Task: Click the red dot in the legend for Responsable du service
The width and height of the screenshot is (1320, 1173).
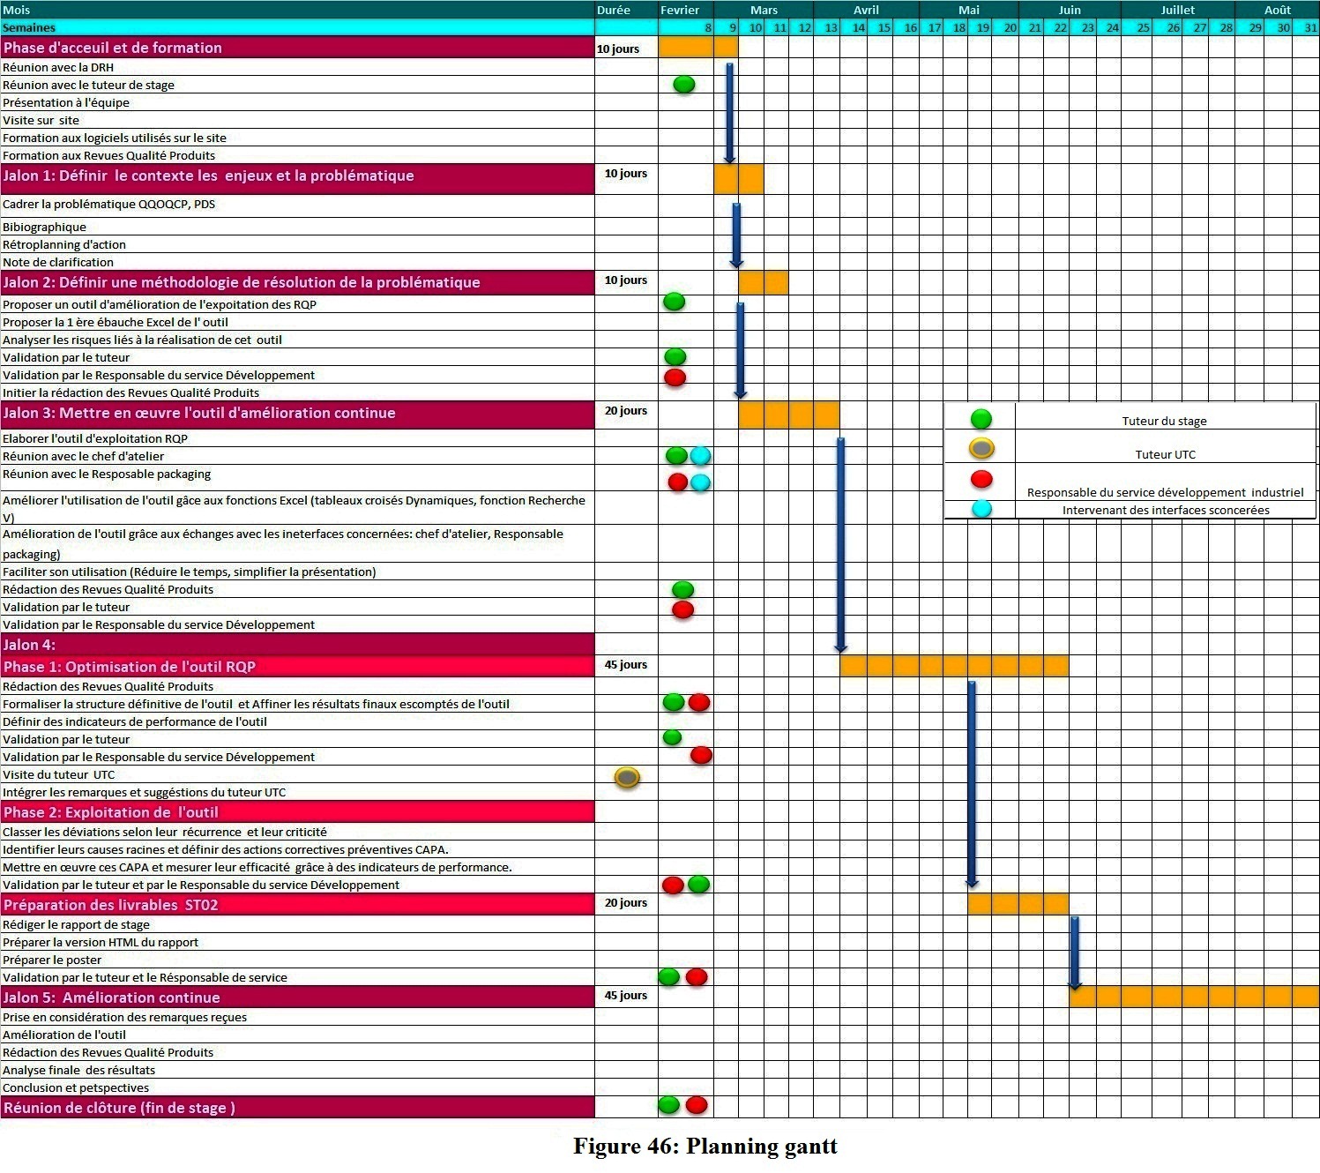Action: point(981,479)
